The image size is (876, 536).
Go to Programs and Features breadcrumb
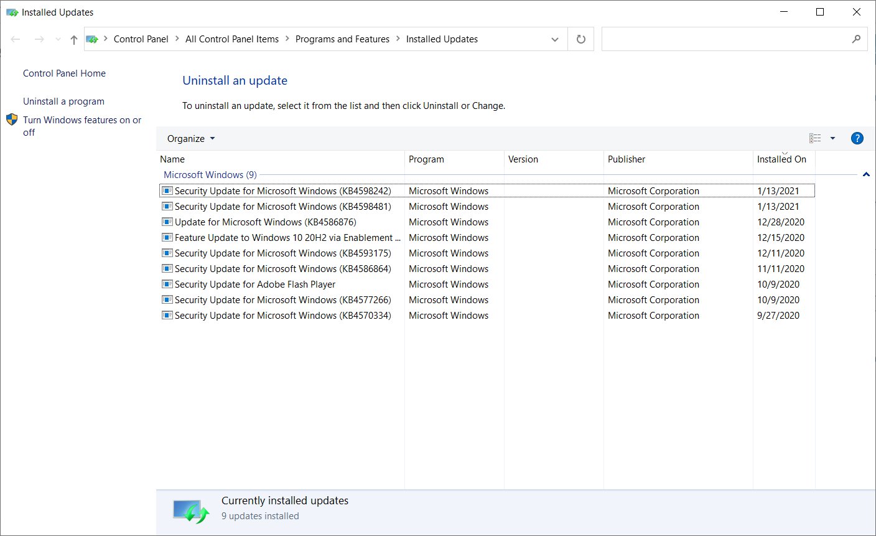point(342,39)
